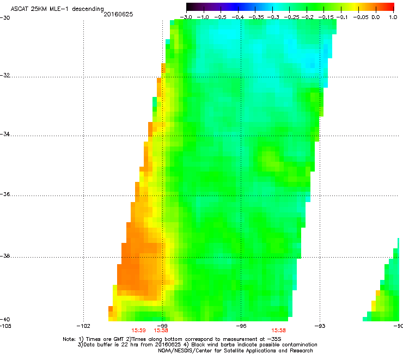Click colorbar tick label '0.0'
The height and width of the screenshot is (354, 403).
[376, 17]
